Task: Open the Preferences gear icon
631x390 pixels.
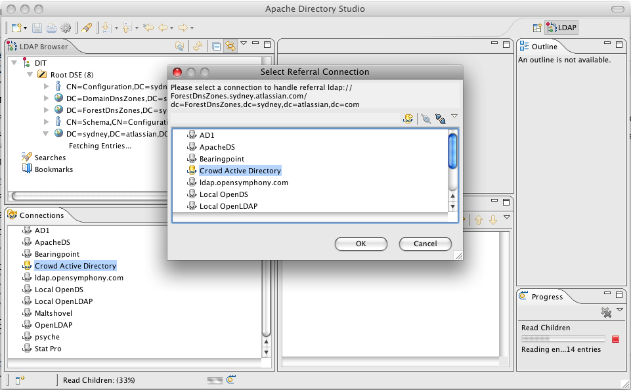Action: coord(66,28)
